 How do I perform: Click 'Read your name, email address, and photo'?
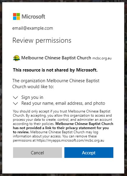pyautogui.click(x=63, y=103)
